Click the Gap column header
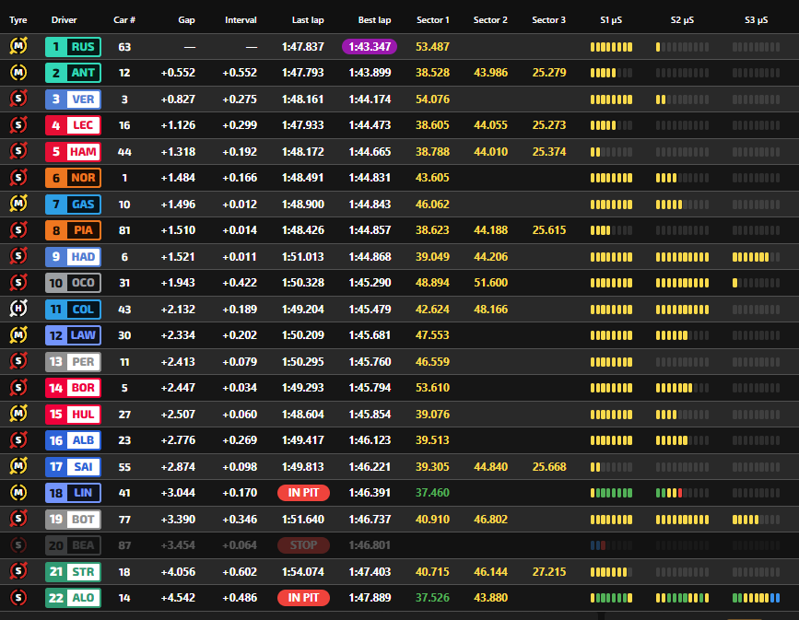The height and width of the screenshot is (620, 799). [186, 20]
